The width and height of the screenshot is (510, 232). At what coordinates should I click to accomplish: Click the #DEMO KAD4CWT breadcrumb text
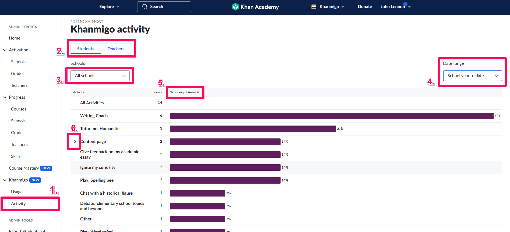[87, 22]
